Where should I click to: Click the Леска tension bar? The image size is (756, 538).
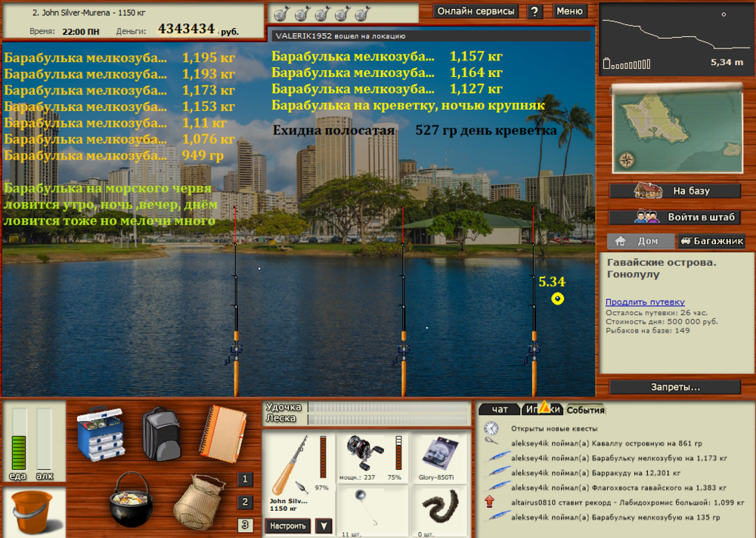coord(388,419)
